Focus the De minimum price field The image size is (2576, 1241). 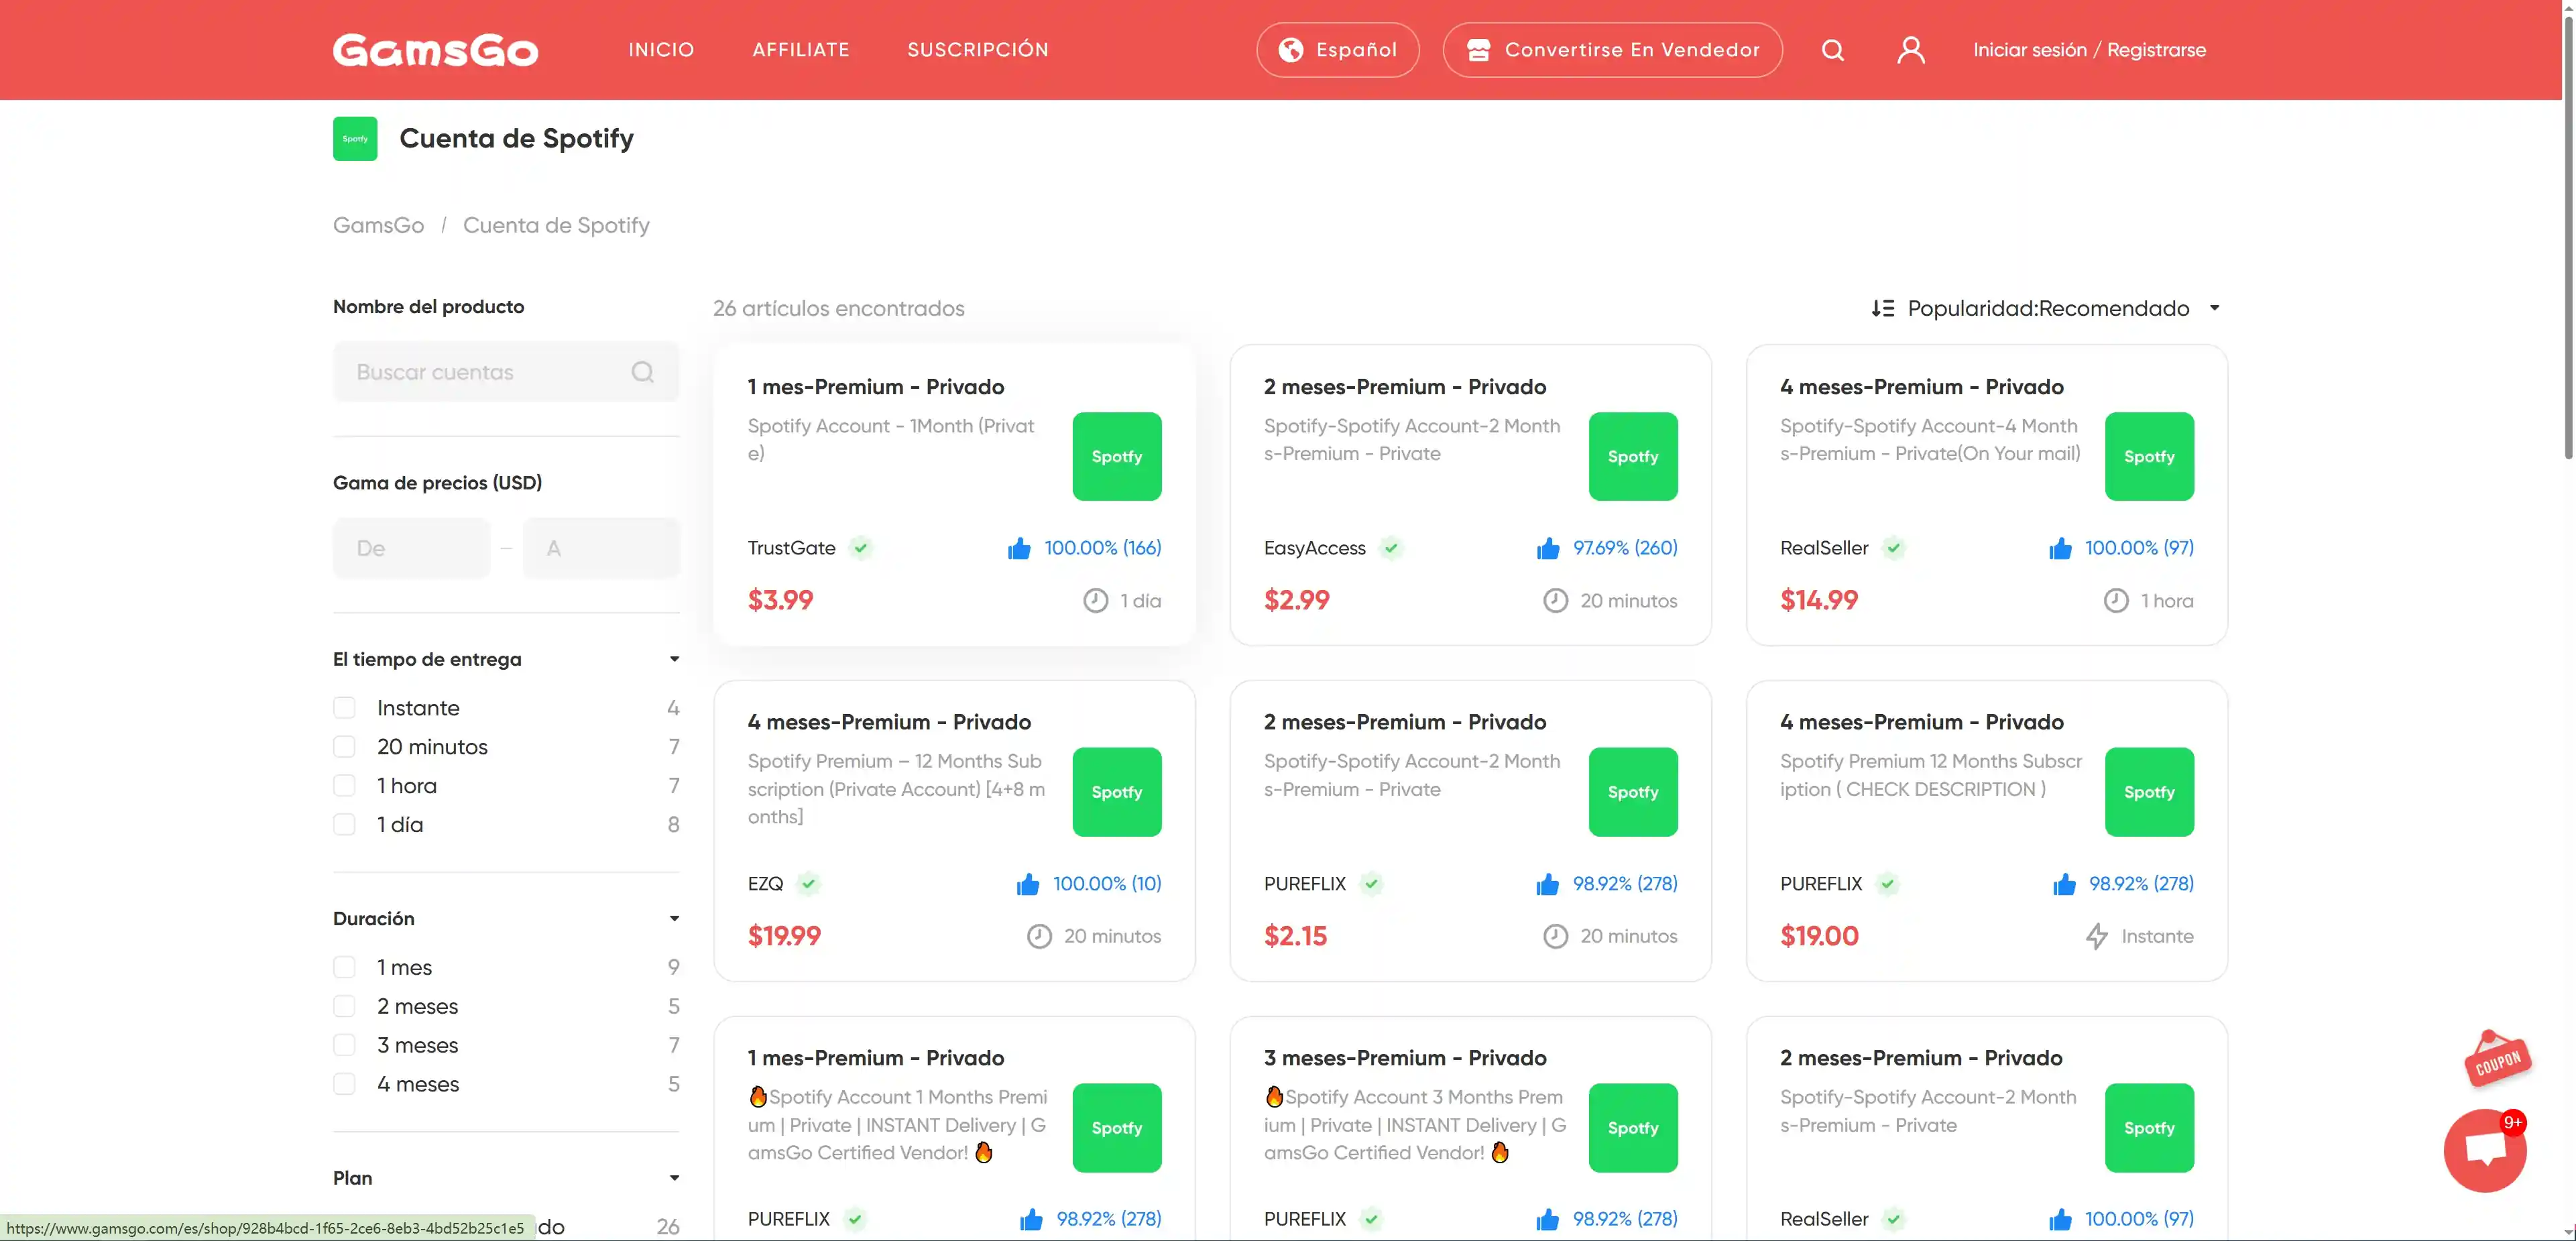coord(411,548)
